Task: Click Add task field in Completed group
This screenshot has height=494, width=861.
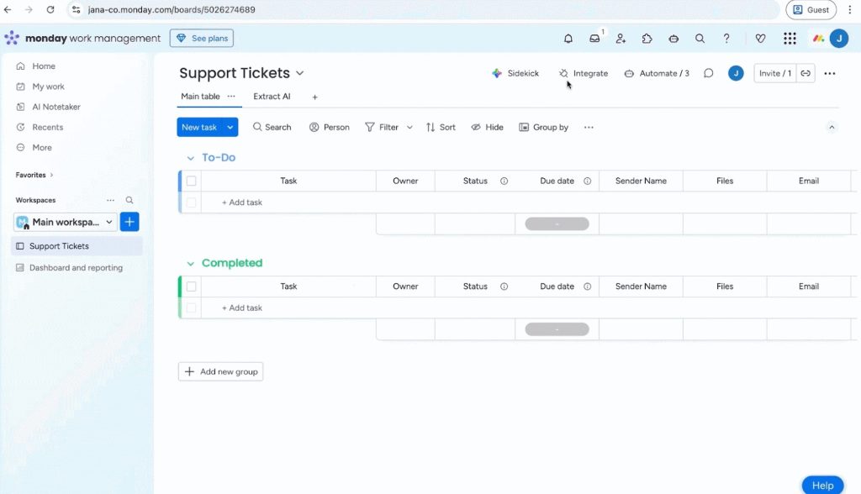Action: point(242,308)
